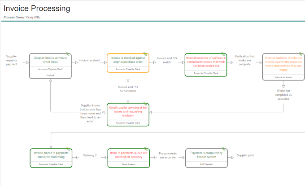Open paperclip on Invoice placed in payments queue box
This screenshot has height=186, width=305.
pos(68,149)
